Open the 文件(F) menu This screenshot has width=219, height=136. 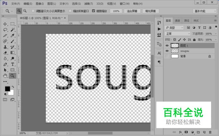(x=16, y=4)
